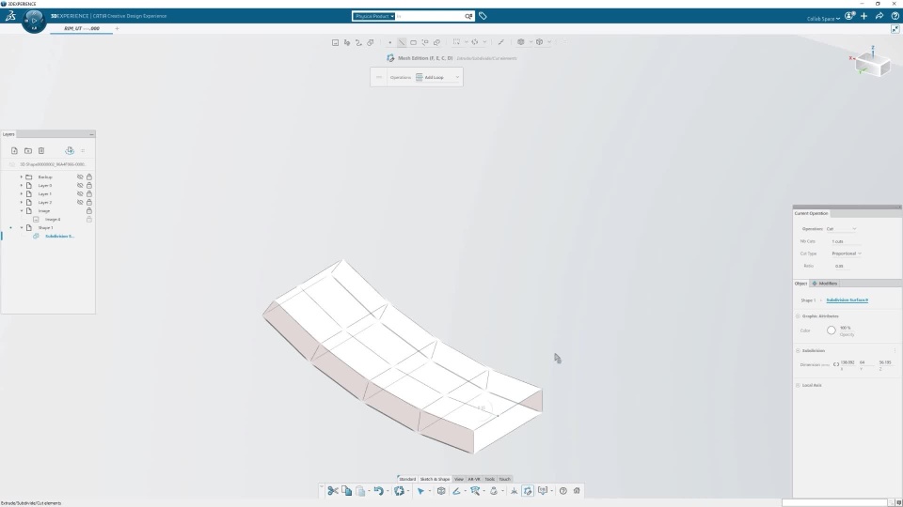Click the diagonal align tool icon

tap(501, 42)
